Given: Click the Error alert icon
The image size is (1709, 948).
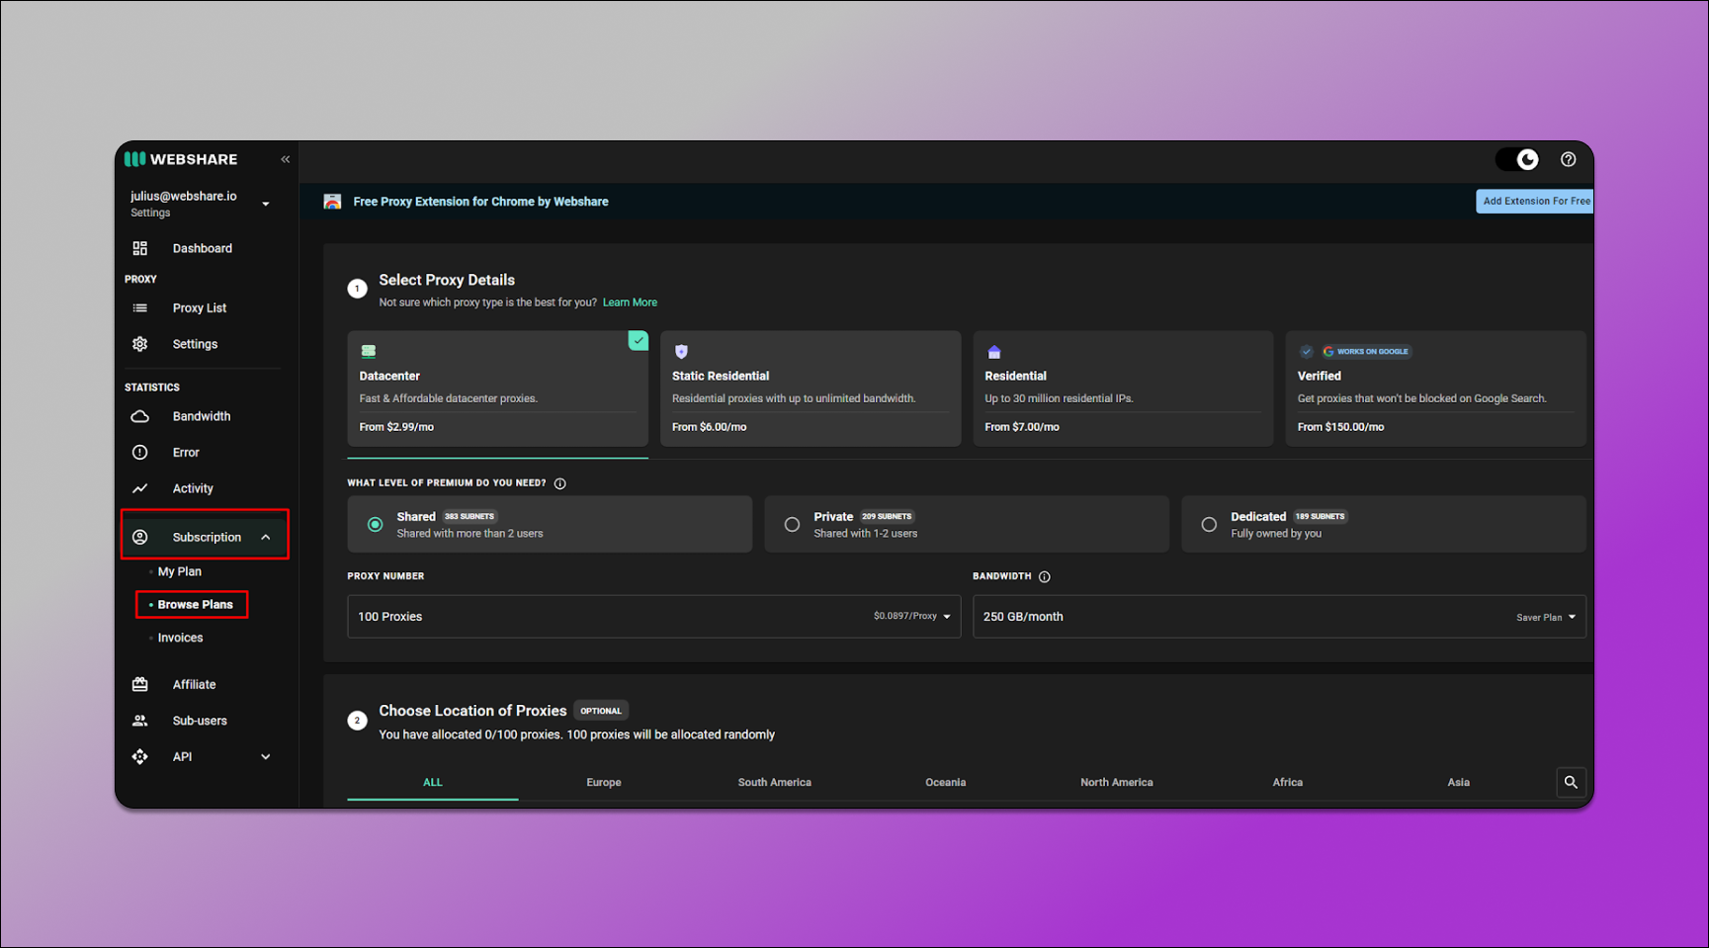Looking at the screenshot, I should (x=140, y=453).
